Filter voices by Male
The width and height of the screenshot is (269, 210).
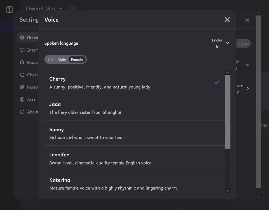coord(62,59)
